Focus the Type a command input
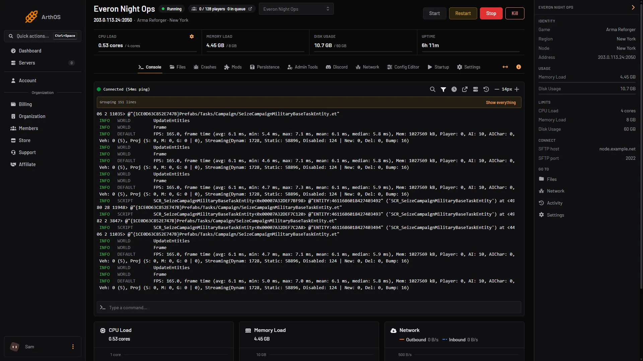643x361 pixels. [309, 308]
